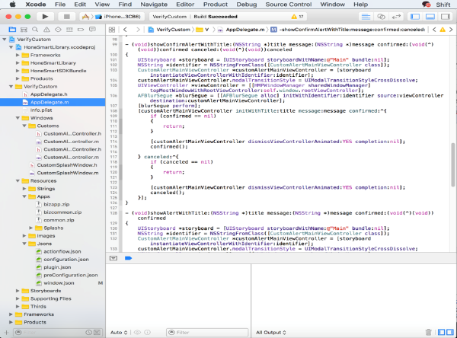The height and width of the screenshot is (338, 457).
Task: Click the variable info icon
Action: 148,332
